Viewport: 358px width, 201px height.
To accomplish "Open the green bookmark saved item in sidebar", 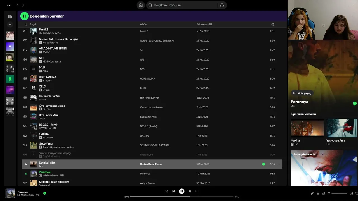I will [x=10, y=79].
